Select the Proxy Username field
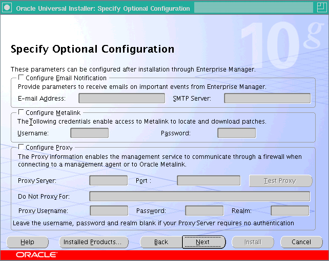The height and width of the screenshot is (261, 329). click(x=109, y=211)
